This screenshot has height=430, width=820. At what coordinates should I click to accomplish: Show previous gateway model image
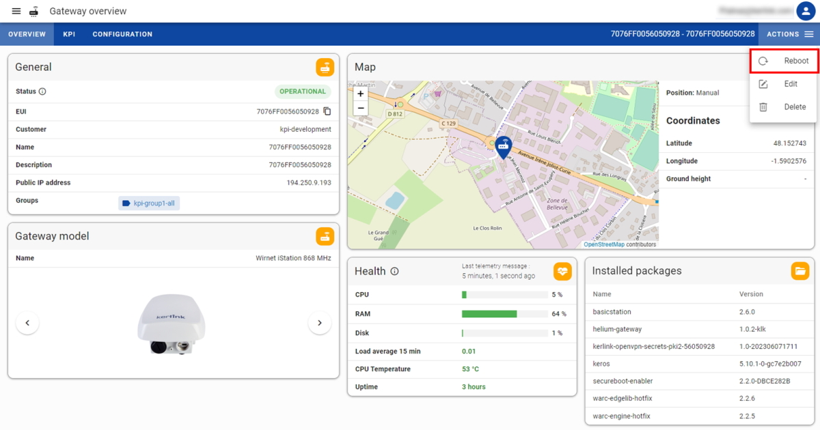click(27, 323)
